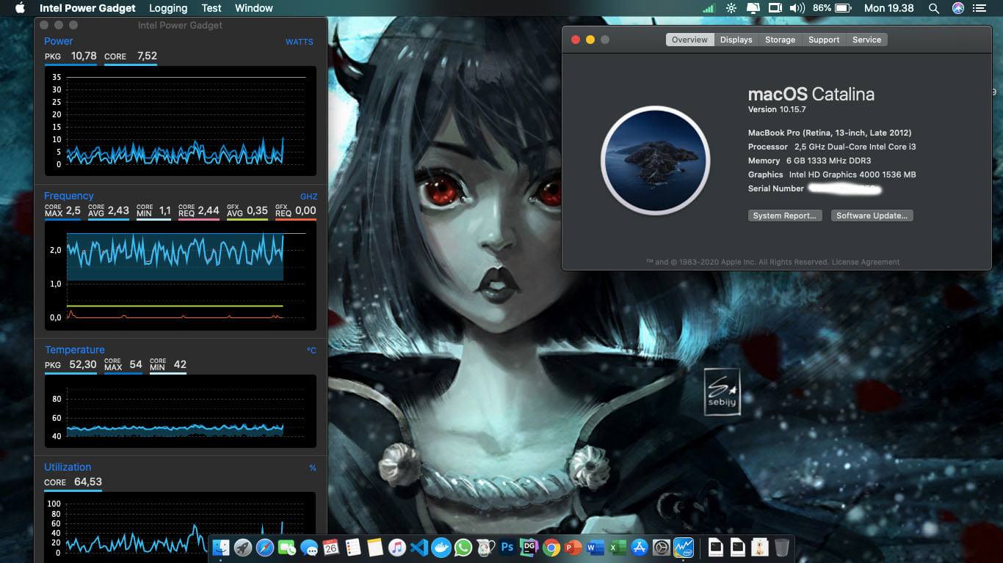Open App Store from dock
Screen dimensions: 1003x563
tap(640, 548)
